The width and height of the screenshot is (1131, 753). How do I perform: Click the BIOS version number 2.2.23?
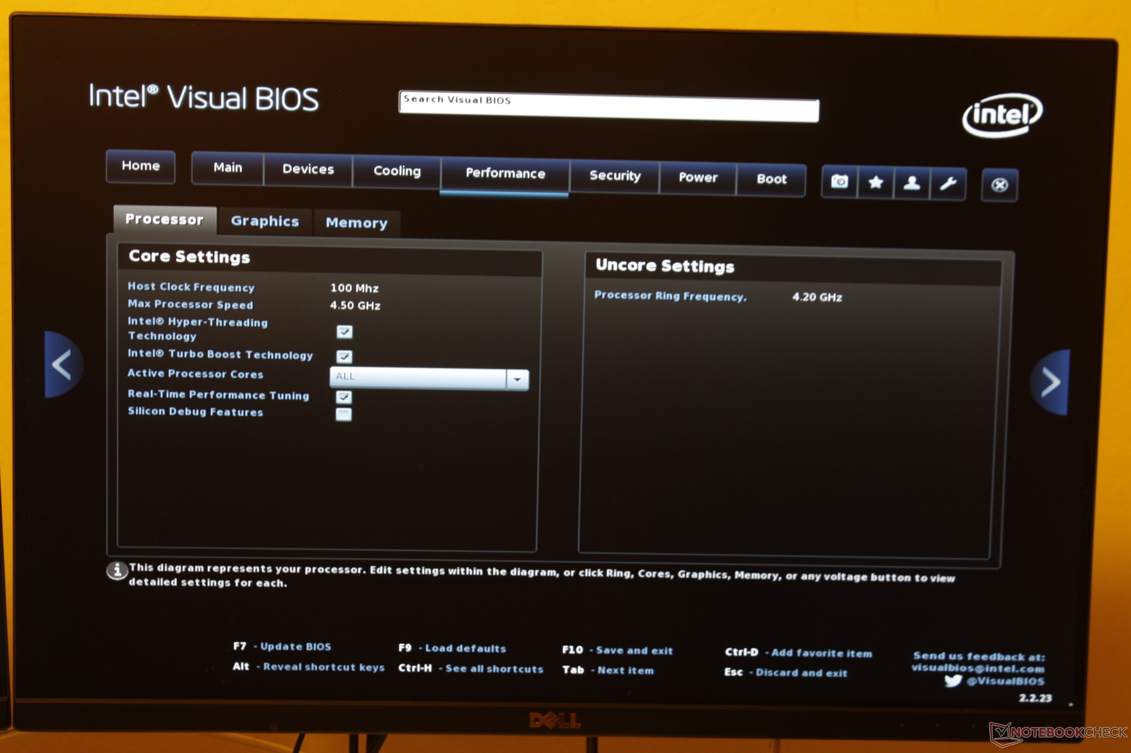coord(1036,698)
